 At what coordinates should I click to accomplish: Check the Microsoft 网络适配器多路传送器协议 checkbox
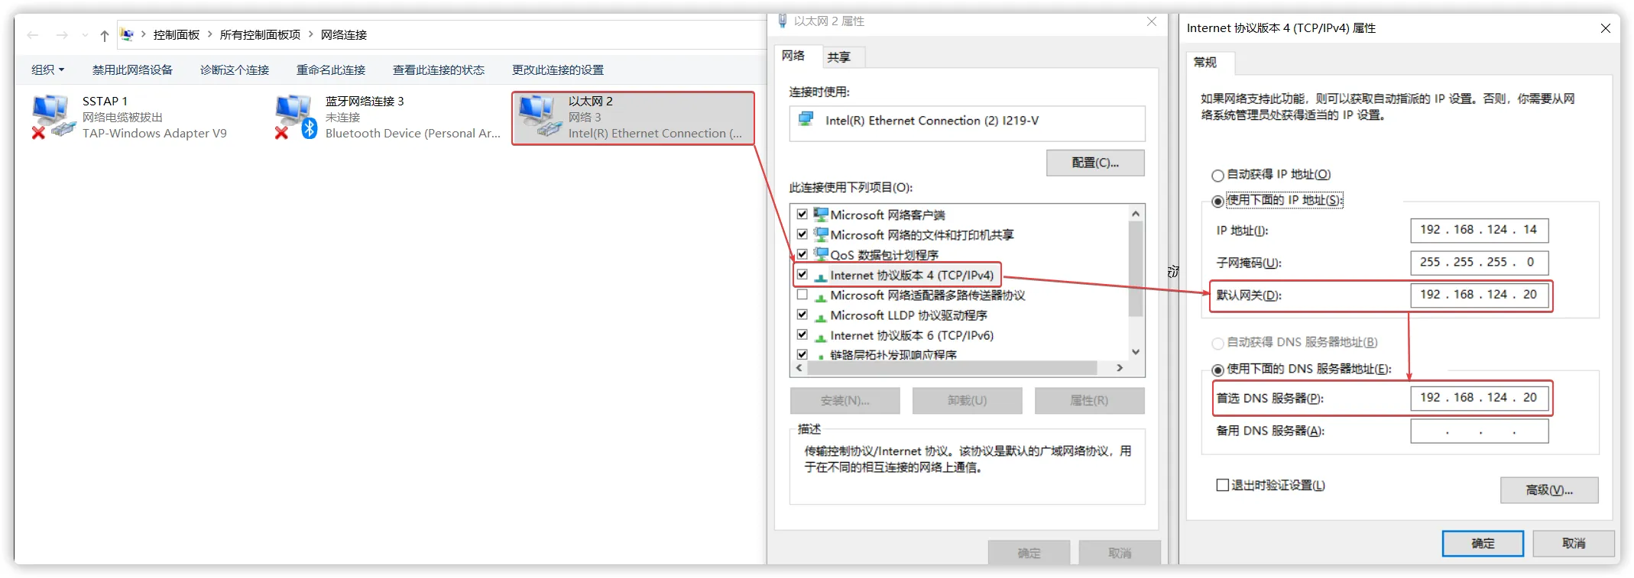point(802,295)
